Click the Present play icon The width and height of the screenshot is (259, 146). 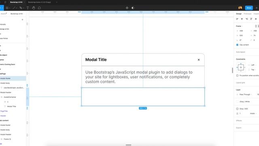click(x=257, y=8)
